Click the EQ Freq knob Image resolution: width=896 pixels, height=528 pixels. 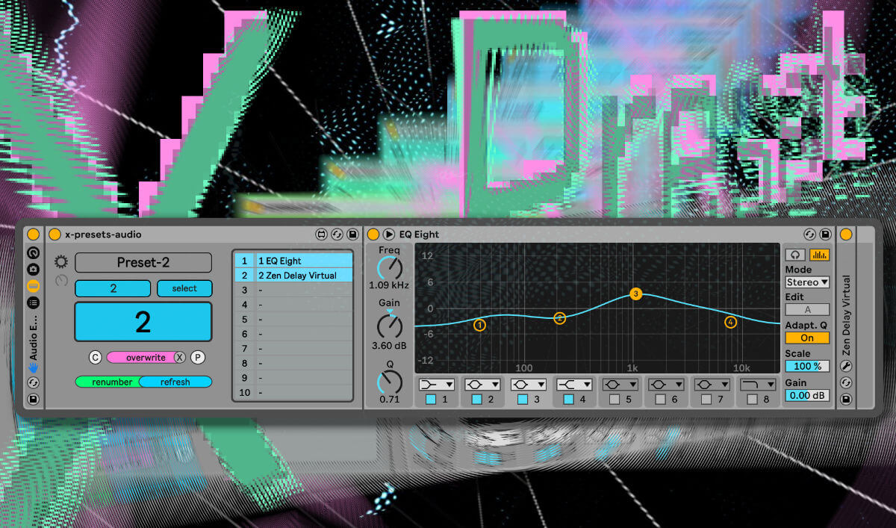click(389, 268)
